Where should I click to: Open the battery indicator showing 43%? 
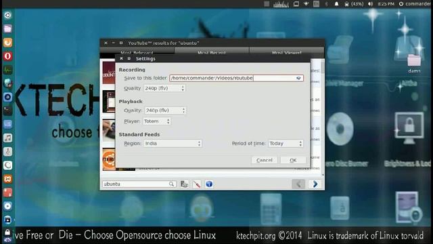[x=353, y=4]
